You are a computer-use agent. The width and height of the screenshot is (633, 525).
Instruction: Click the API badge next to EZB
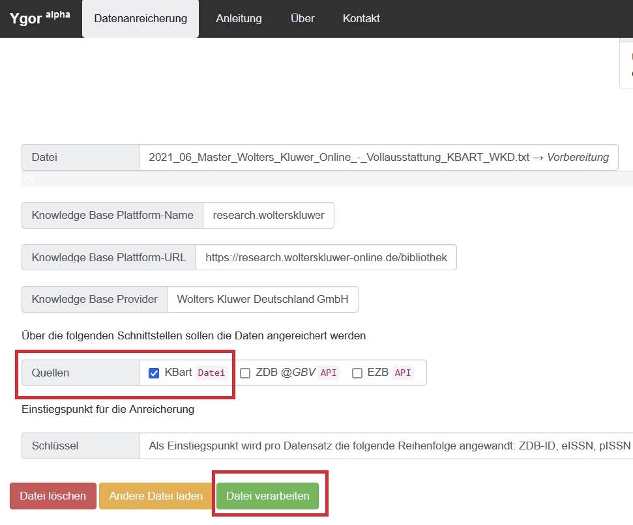pos(403,373)
